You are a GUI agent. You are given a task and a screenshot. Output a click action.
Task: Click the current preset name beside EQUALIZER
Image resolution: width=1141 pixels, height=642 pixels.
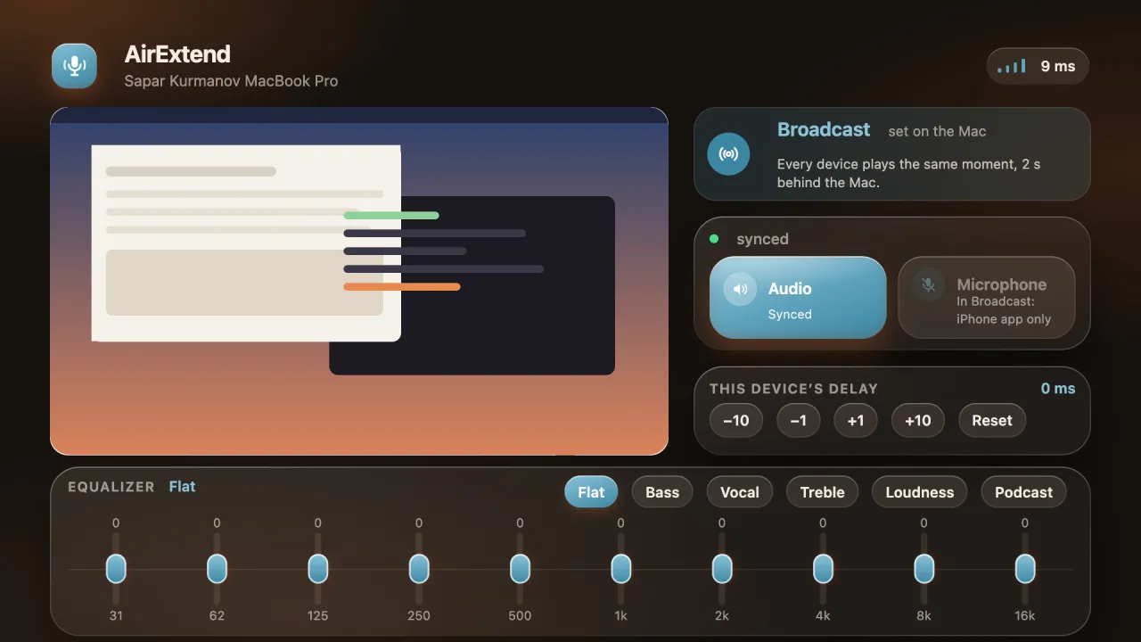183,487
